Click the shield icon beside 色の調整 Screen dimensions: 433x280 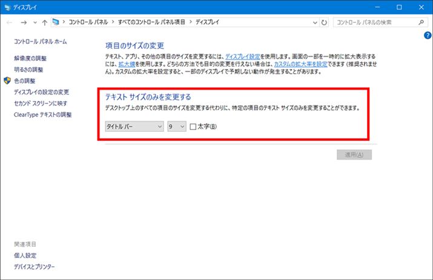pos(7,80)
